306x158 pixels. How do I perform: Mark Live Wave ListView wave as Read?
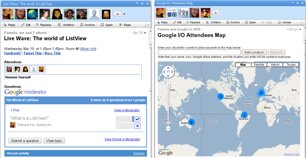(x=125, y=25)
